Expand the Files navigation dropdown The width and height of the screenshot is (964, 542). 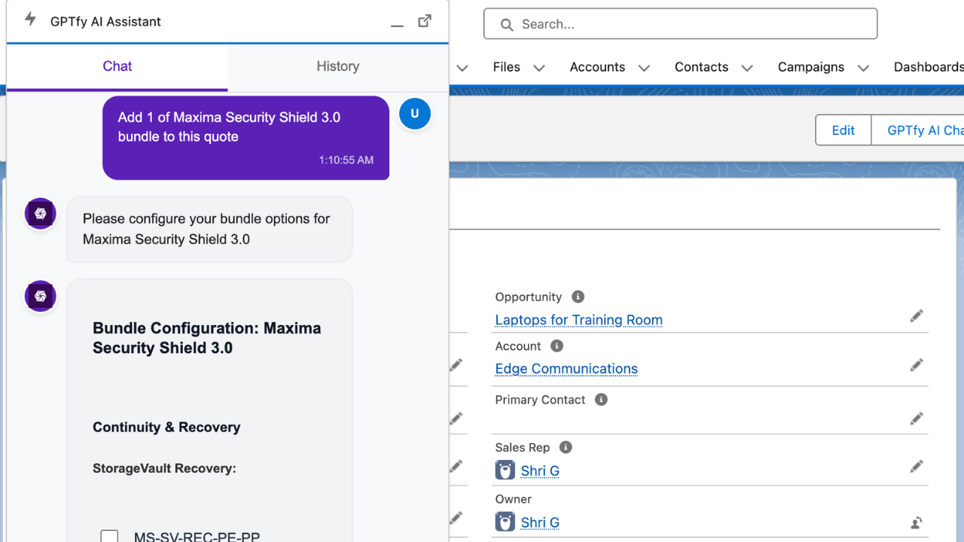(x=539, y=67)
